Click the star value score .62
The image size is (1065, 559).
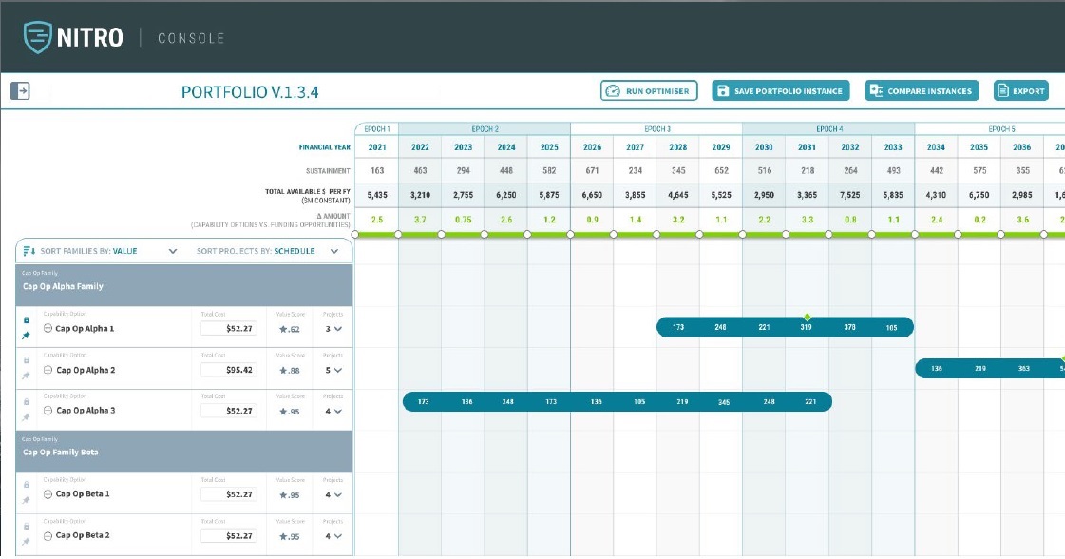(x=290, y=329)
